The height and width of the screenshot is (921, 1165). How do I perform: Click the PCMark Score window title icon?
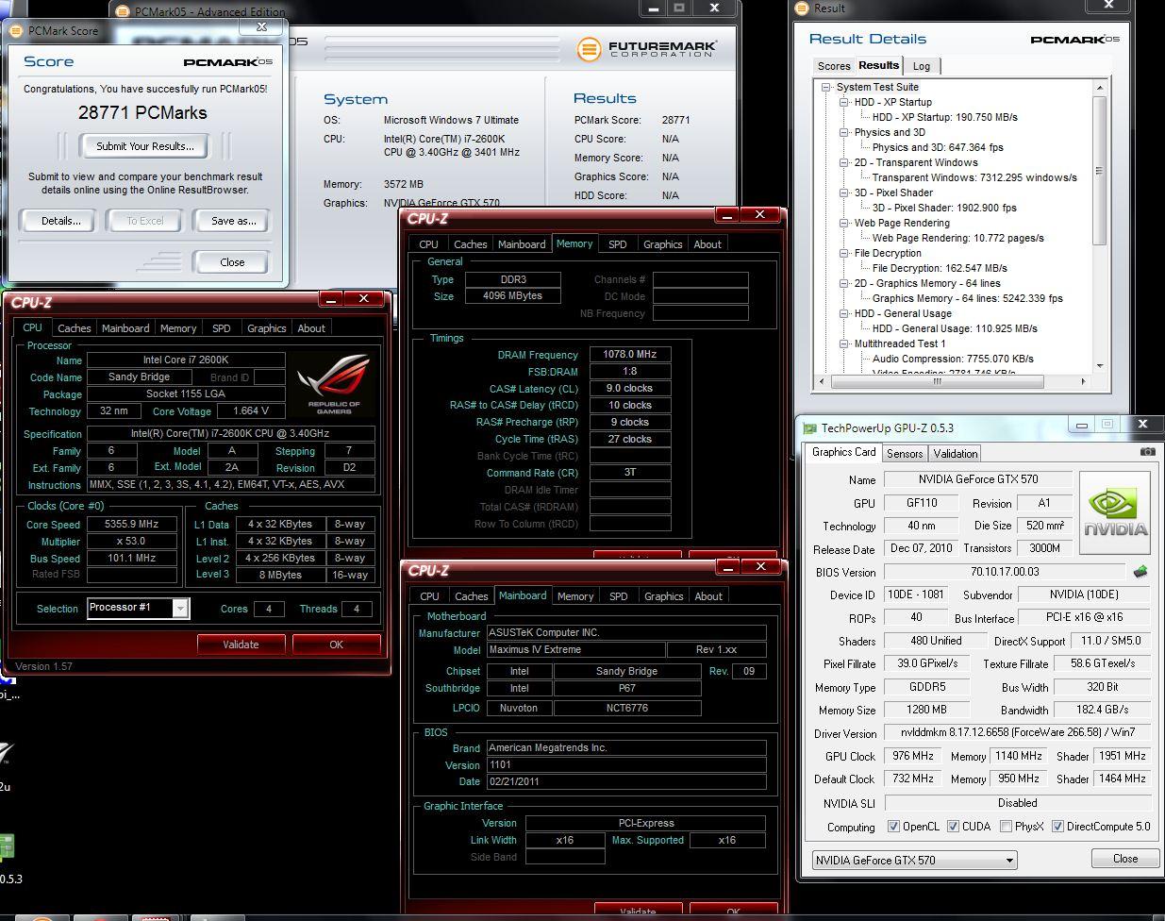coord(17,30)
